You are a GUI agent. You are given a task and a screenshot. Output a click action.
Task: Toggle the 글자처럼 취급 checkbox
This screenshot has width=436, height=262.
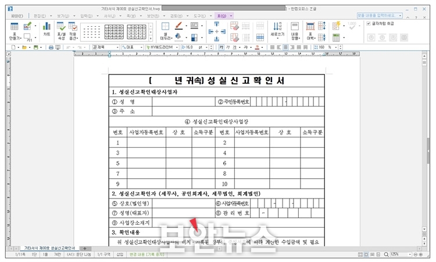(369, 24)
